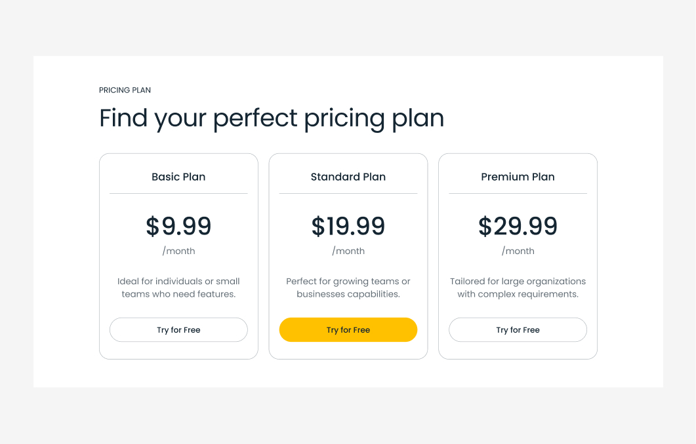Image resolution: width=696 pixels, height=444 pixels.
Task: Click the /month label under $19.99
Action: click(349, 251)
